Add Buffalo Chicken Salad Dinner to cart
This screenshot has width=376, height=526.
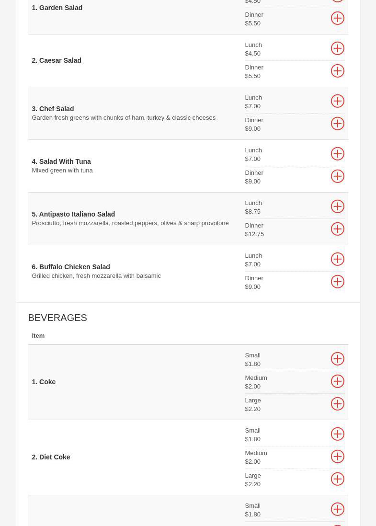coord(337,282)
